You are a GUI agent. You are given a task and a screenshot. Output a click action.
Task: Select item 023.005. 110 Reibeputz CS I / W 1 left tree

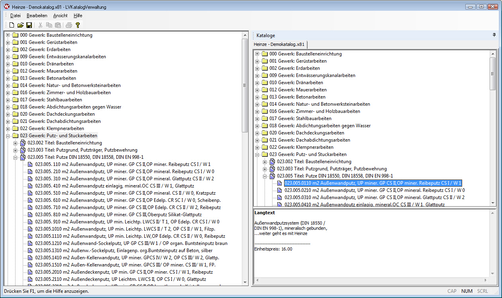point(123,164)
